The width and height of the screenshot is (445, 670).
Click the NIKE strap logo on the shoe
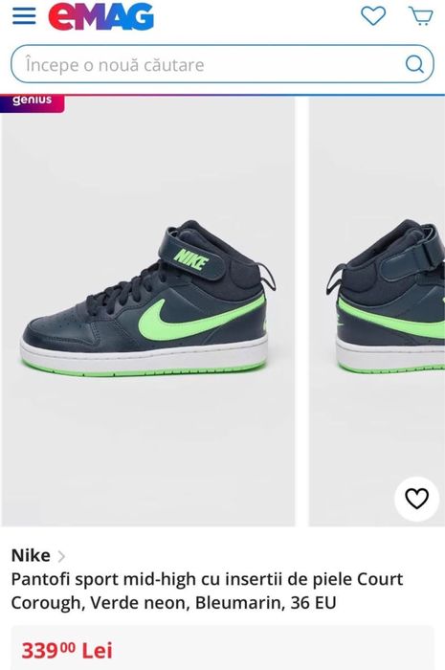190,259
